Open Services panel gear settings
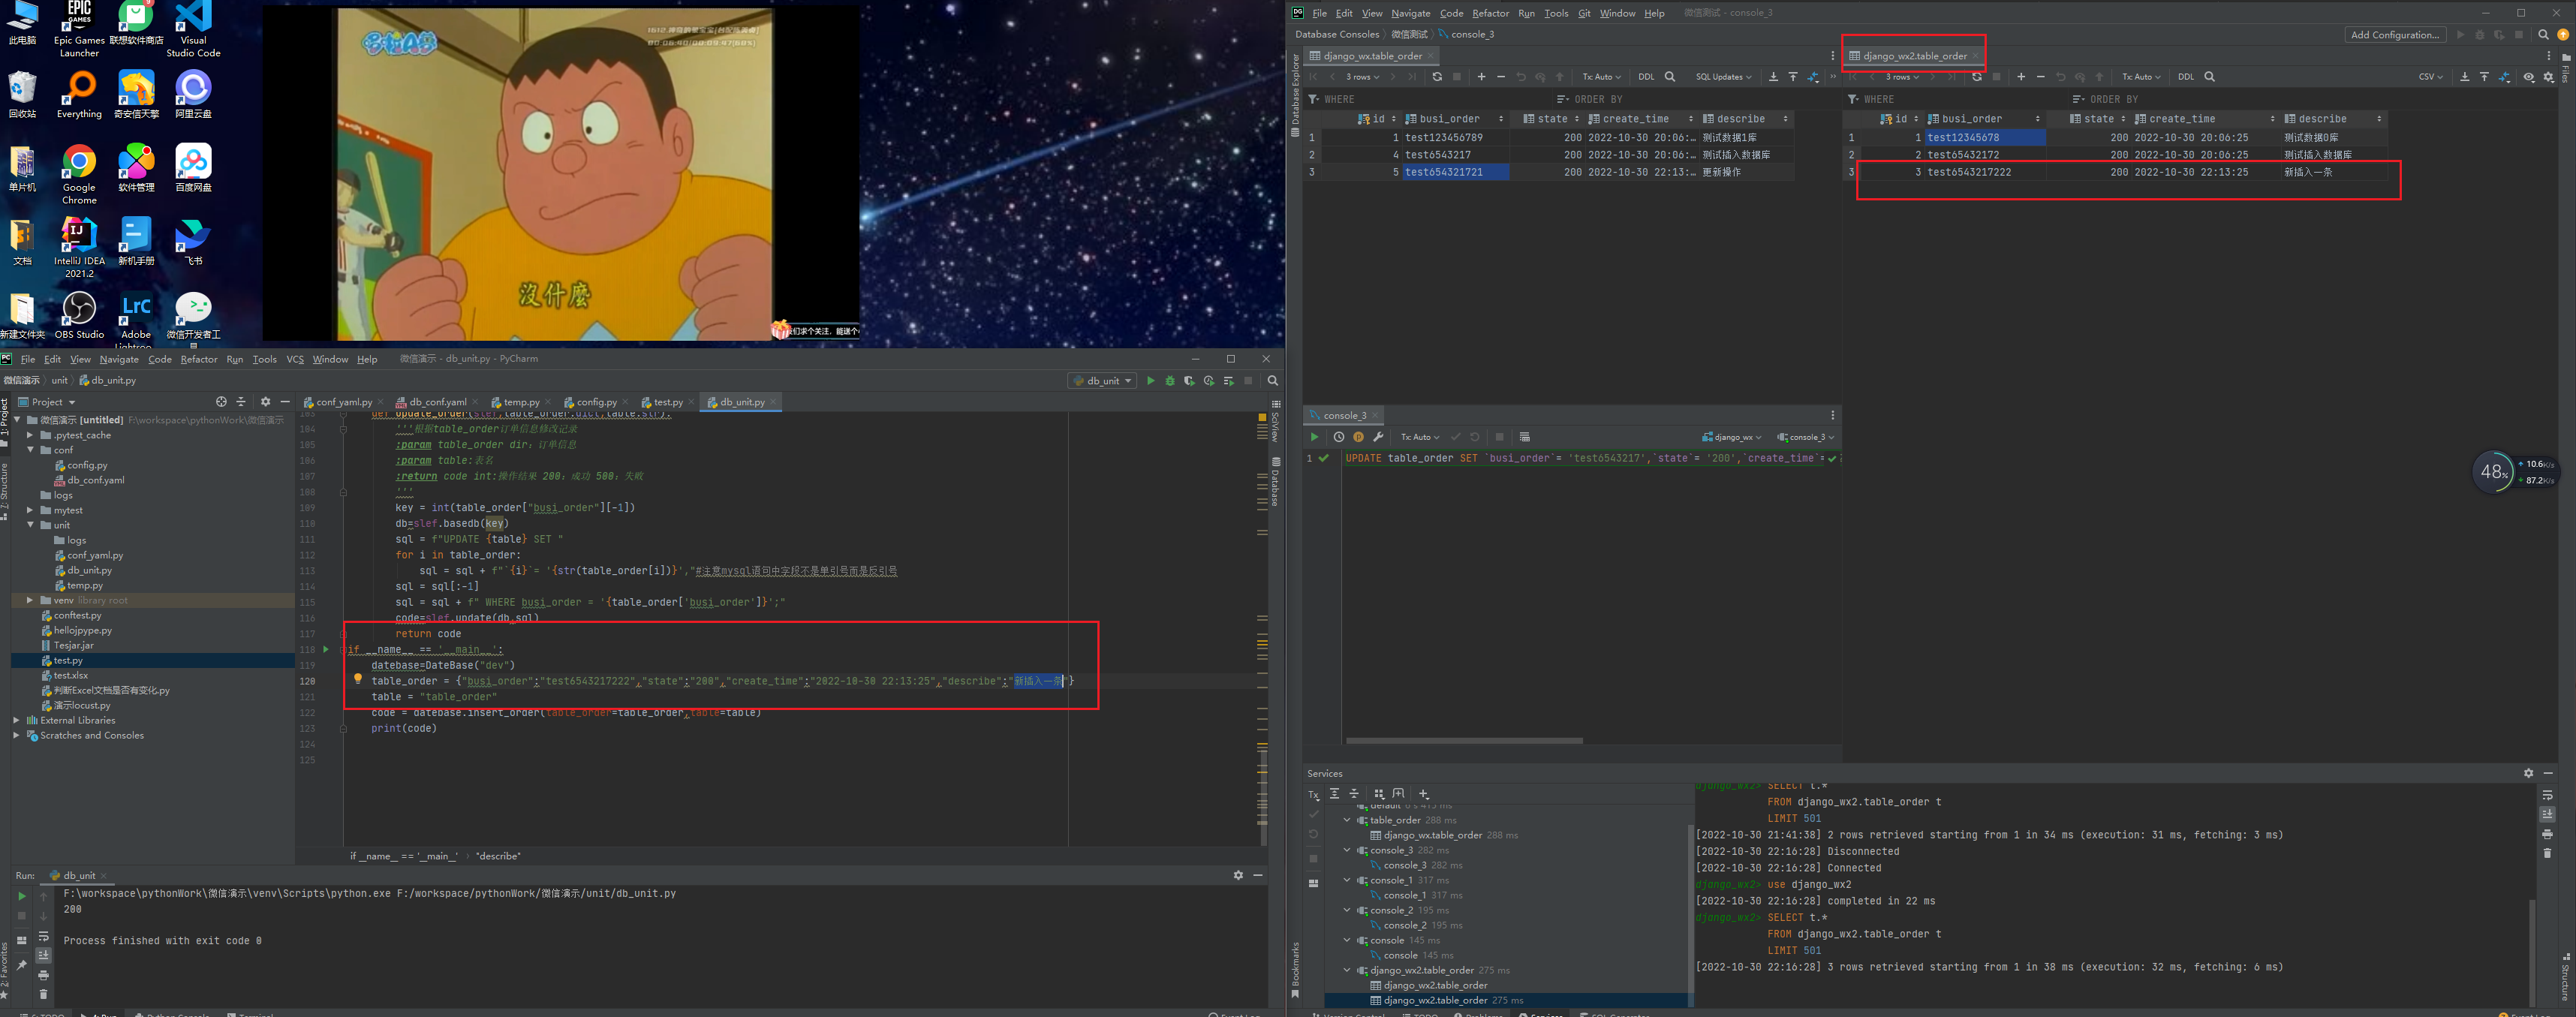The image size is (2576, 1017). pos(2529,773)
